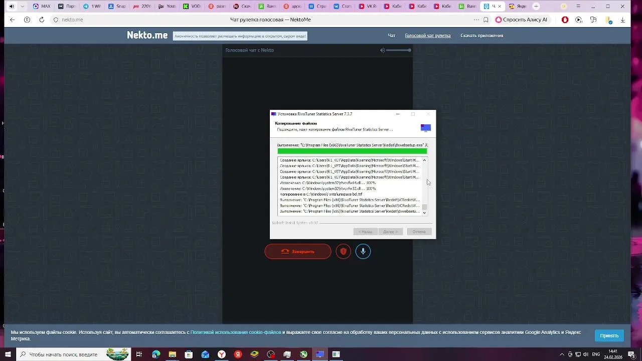Click the red shield report icon
This screenshot has height=361, width=642.
pyautogui.click(x=343, y=251)
